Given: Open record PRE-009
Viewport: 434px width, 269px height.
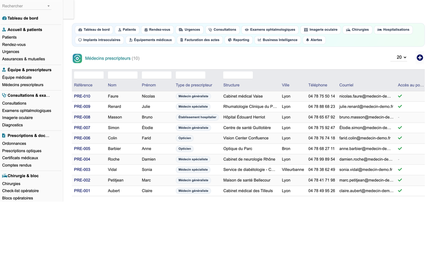Looking at the screenshot, I should point(82,107).
